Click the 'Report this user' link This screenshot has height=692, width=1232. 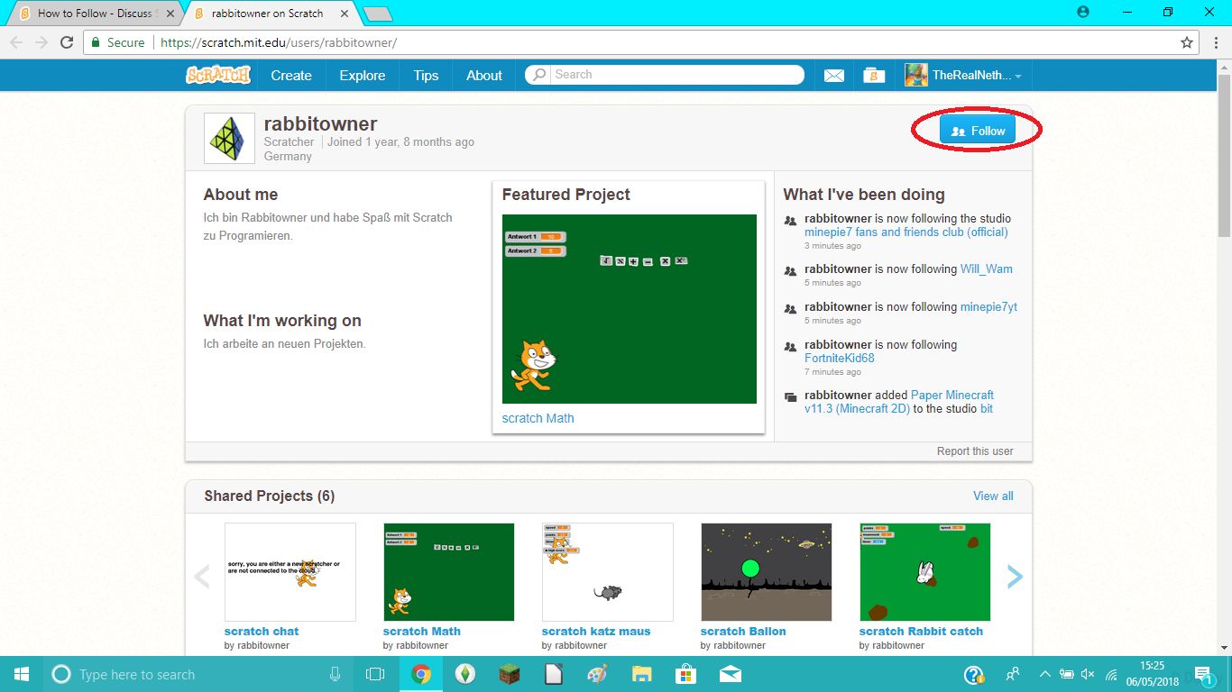(976, 451)
